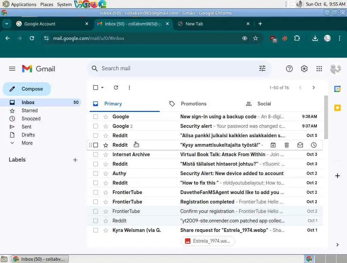This screenshot has height=263, width=347.
Task: Open Chrome downloads icon
Action: click(315, 39)
